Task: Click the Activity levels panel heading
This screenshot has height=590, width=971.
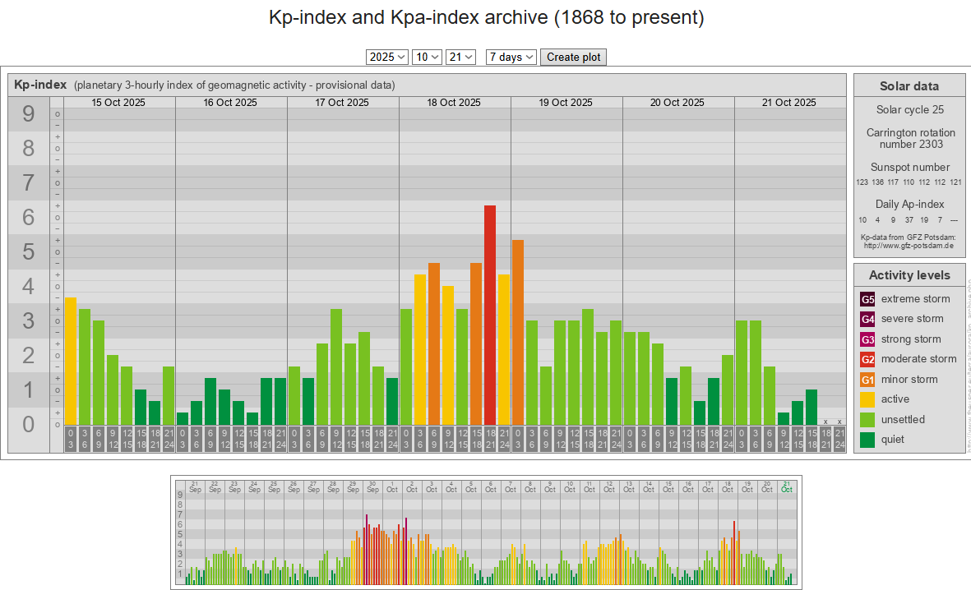Action: point(909,275)
